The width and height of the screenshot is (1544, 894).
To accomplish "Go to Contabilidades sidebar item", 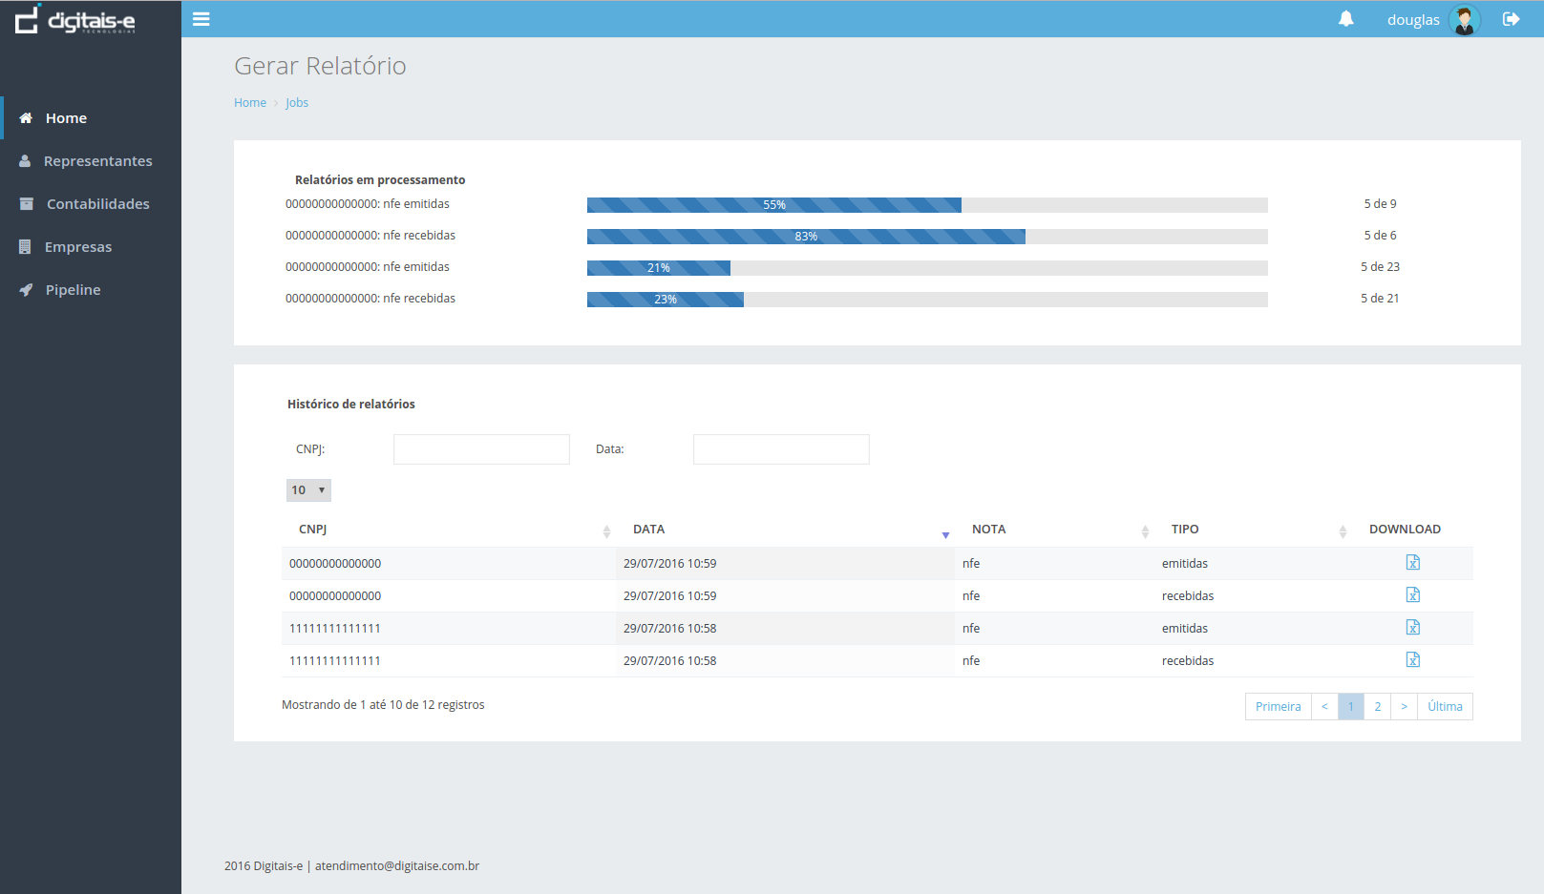I will click(97, 204).
